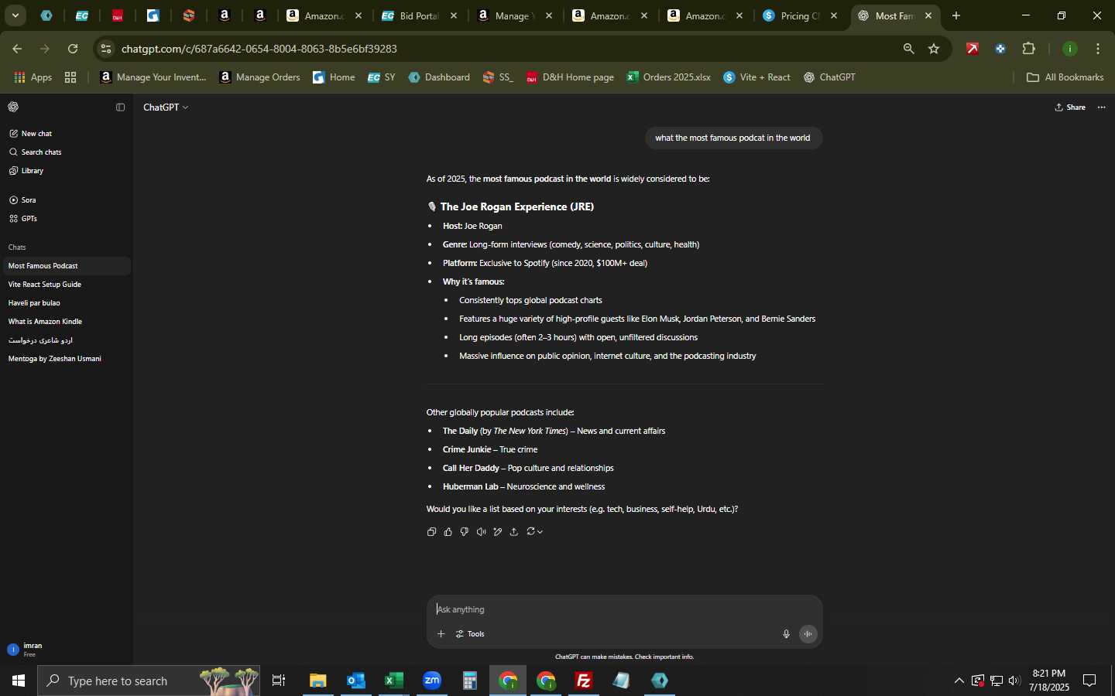The height and width of the screenshot is (696, 1115).
Task: Open the volume control in system tray
Action: coord(1014,681)
